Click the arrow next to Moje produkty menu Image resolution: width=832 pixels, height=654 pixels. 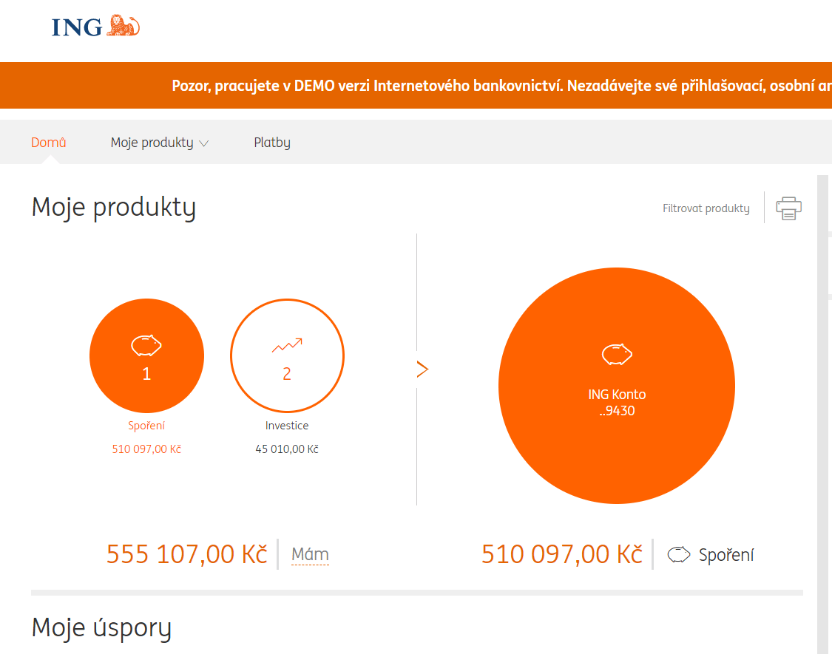tap(205, 143)
